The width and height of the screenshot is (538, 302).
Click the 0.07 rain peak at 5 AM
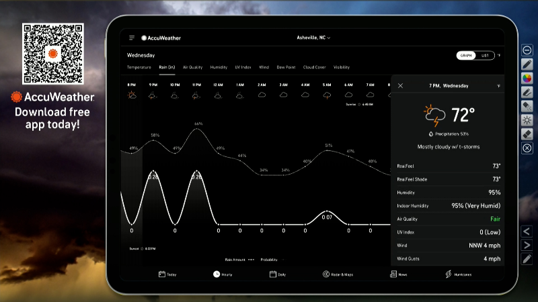[x=327, y=211]
